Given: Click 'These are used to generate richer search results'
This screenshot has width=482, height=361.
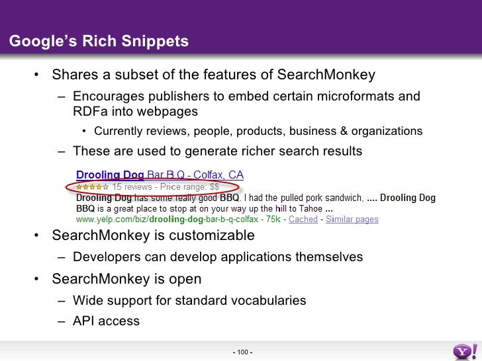Looking at the screenshot, I should 217,151.
